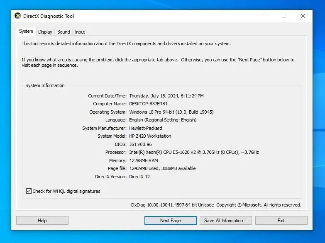Viewport: 325px width, 243px height.
Task: Click the Current Date/Time value
Action: tap(166, 96)
